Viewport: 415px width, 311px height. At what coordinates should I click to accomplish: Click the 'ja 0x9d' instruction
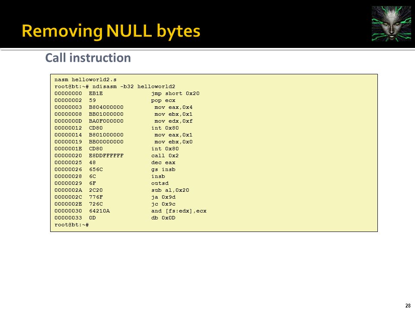(x=163, y=197)
